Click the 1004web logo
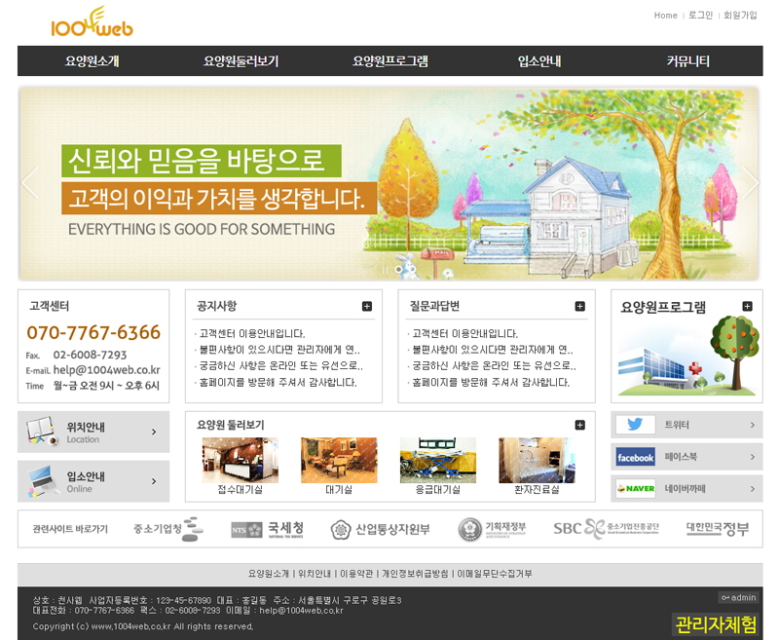 [x=92, y=22]
